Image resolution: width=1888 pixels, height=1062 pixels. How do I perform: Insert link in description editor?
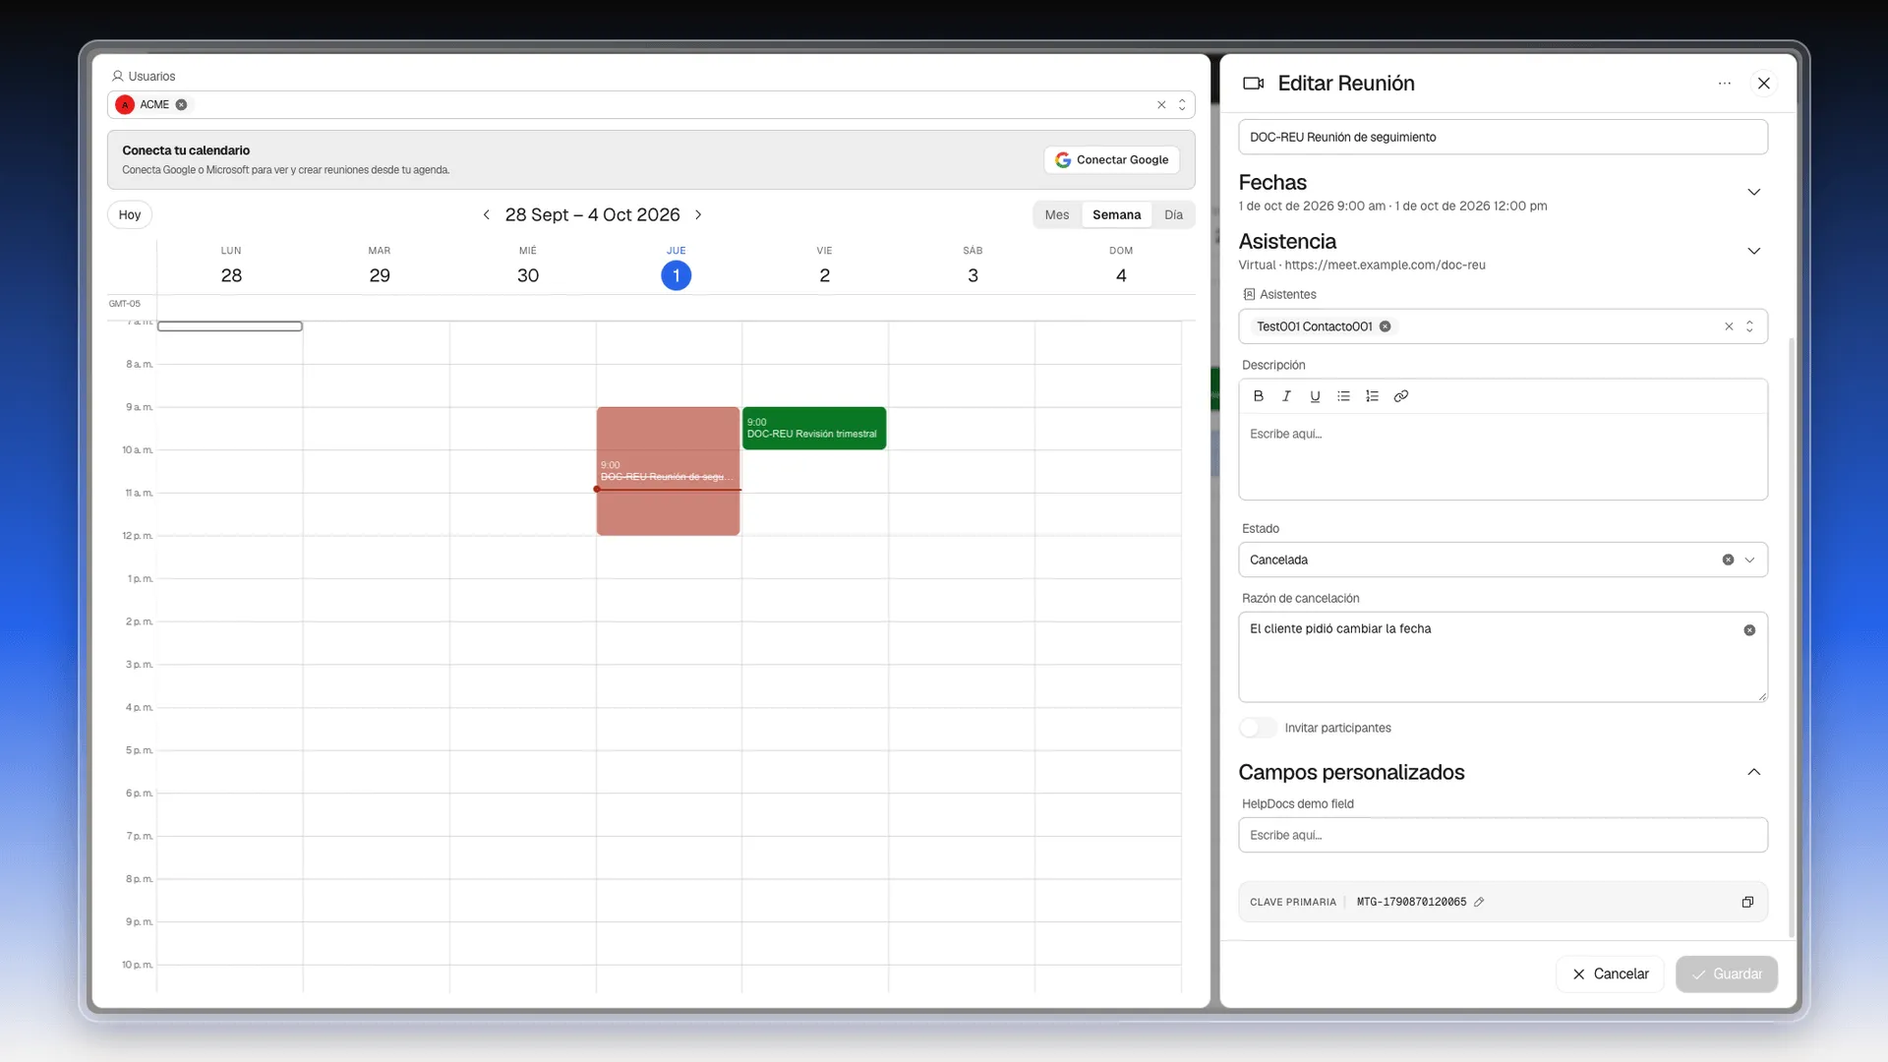[1401, 396]
